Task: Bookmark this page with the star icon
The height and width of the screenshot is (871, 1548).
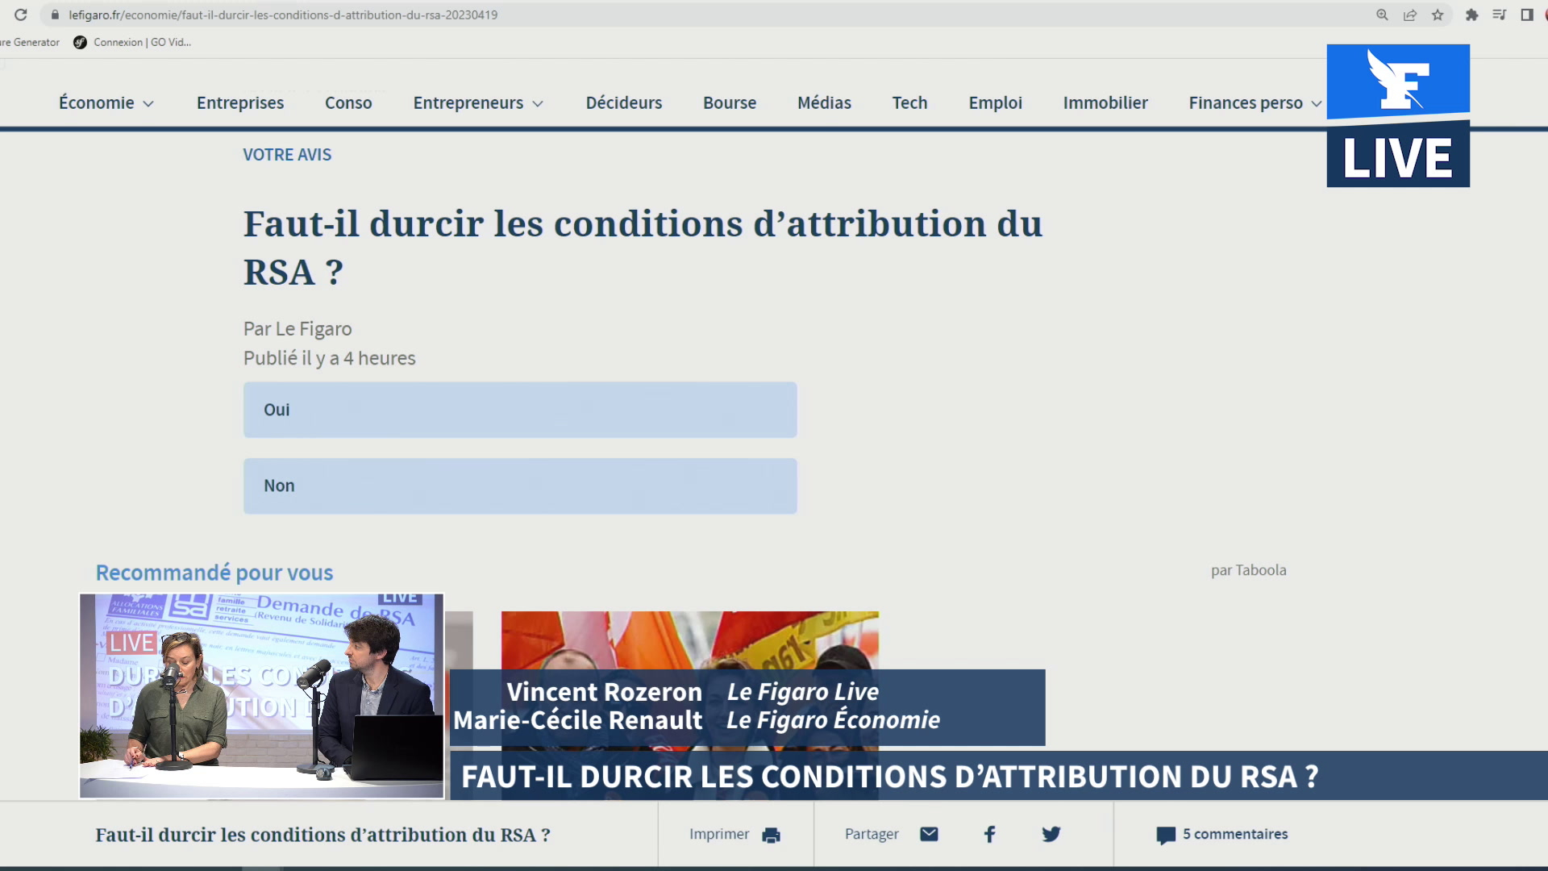Action: pyautogui.click(x=1438, y=15)
